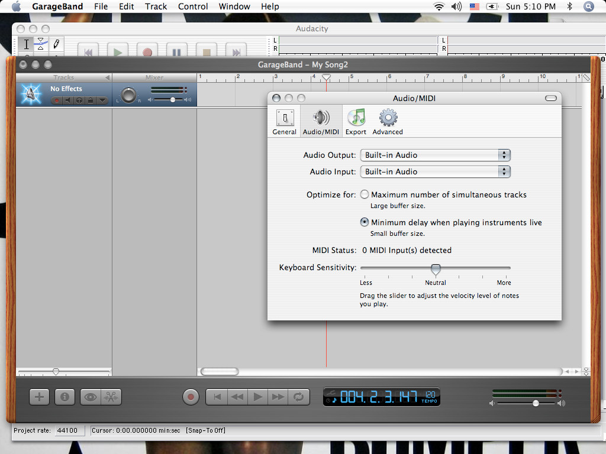Solo the No Effects track with headphones button

coord(79,100)
